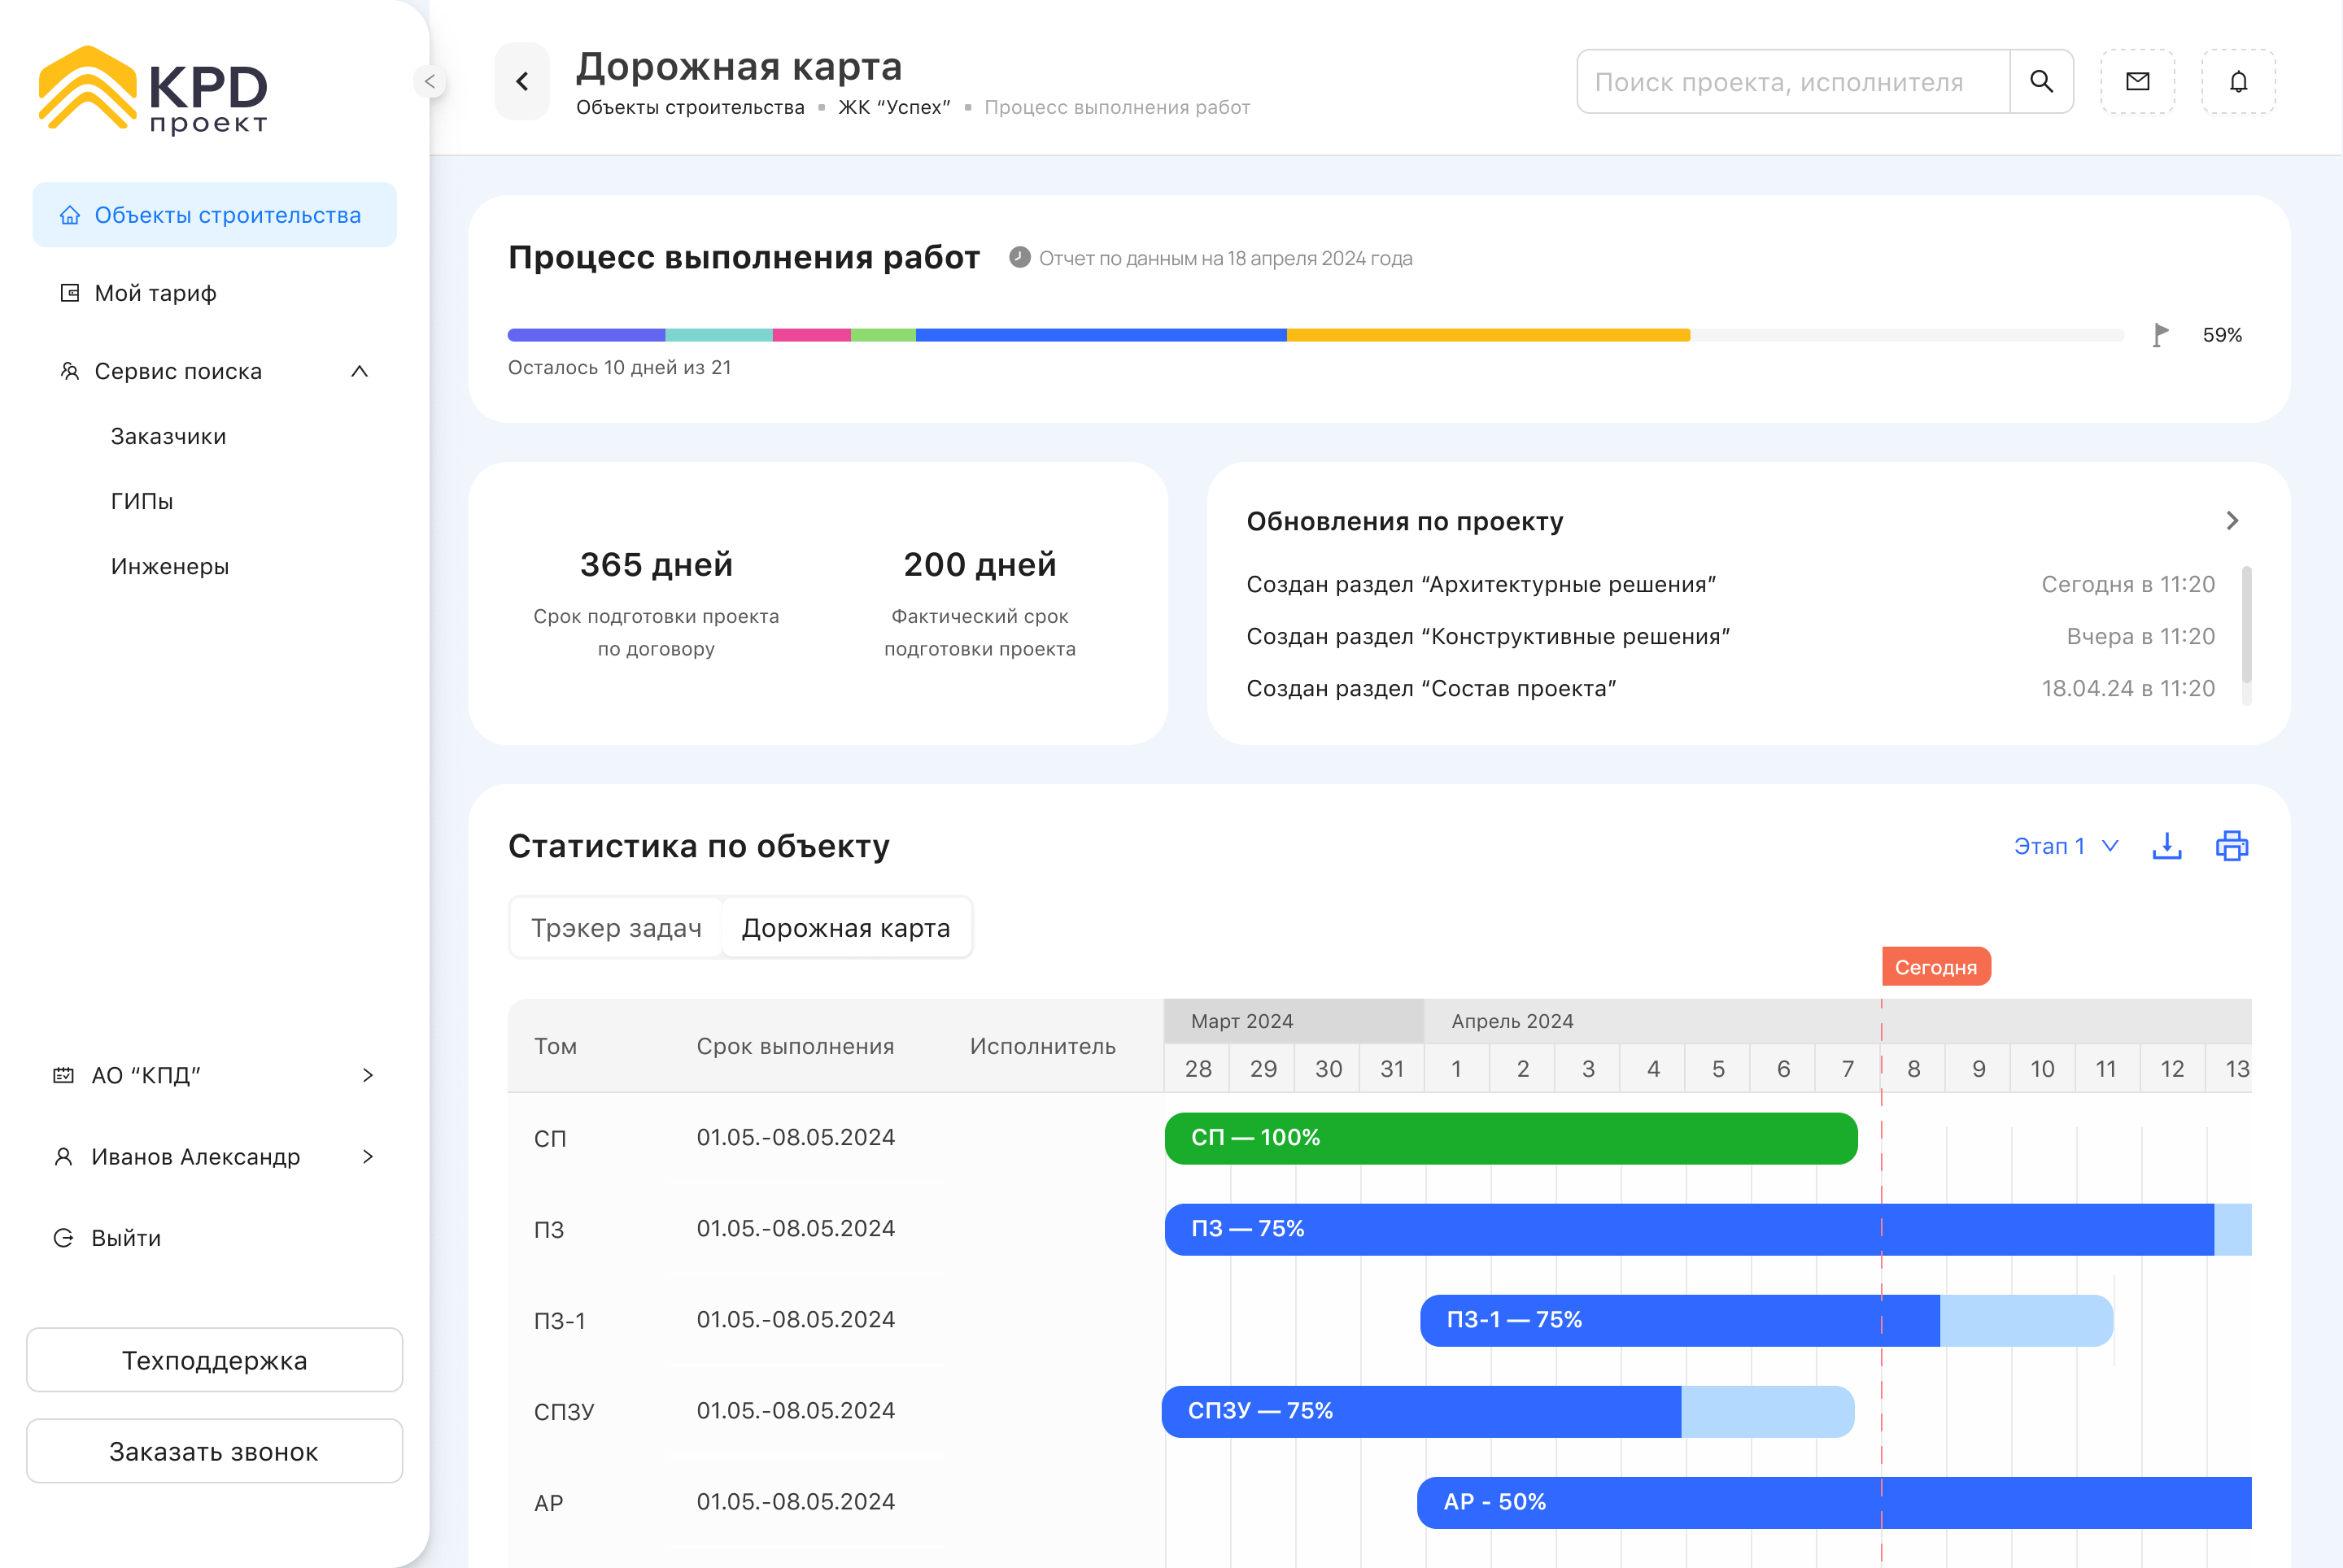The height and width of the screenshot is (1568, 2343).
Task: Click the wallet icon next to Мой тариф
Action: [70, 293]
